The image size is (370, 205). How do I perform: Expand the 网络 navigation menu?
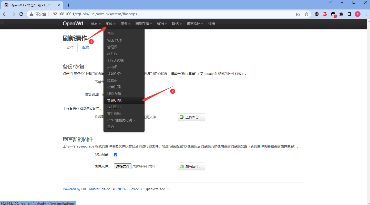[x=177, y=24]
